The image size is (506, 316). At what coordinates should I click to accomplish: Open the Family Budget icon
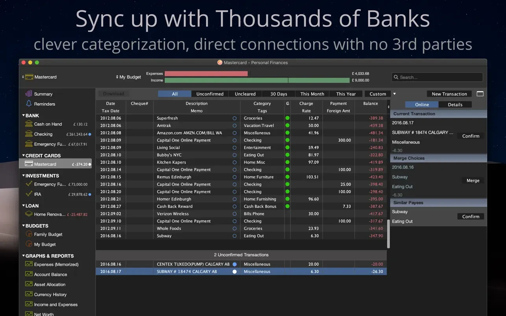tap(29, 234)
